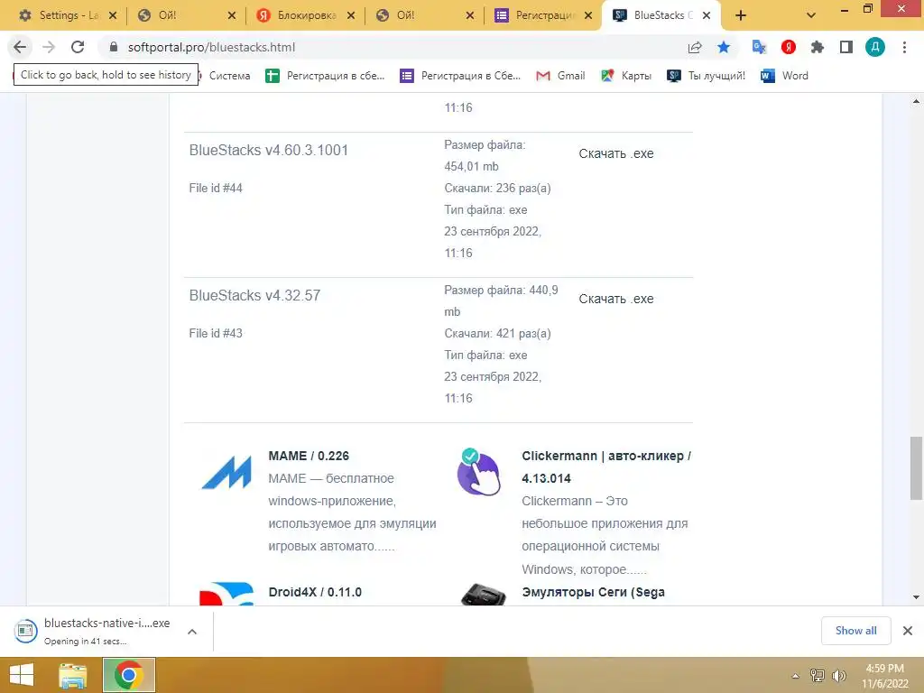The width and height of the screenshot is (924, 693).
Task: Open the user profile avatar Д
Action: tap(874, 47)
